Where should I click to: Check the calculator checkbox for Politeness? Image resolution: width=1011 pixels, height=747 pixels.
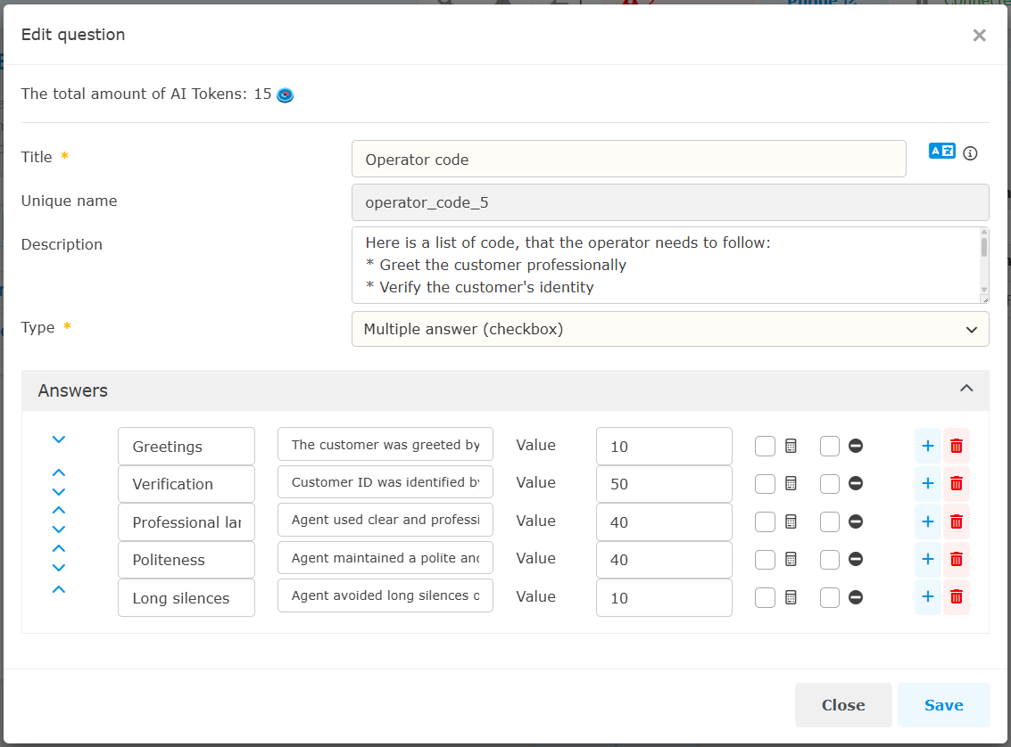point(765,559)
